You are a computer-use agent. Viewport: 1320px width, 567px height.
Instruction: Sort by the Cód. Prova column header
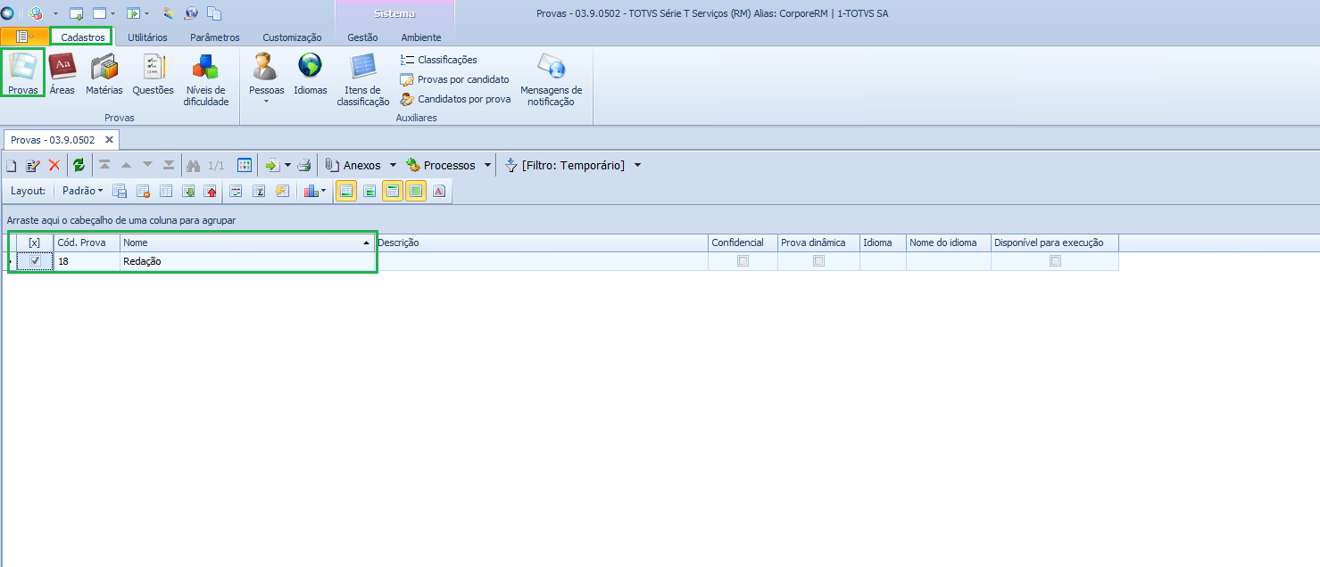[x=87, y=242]
